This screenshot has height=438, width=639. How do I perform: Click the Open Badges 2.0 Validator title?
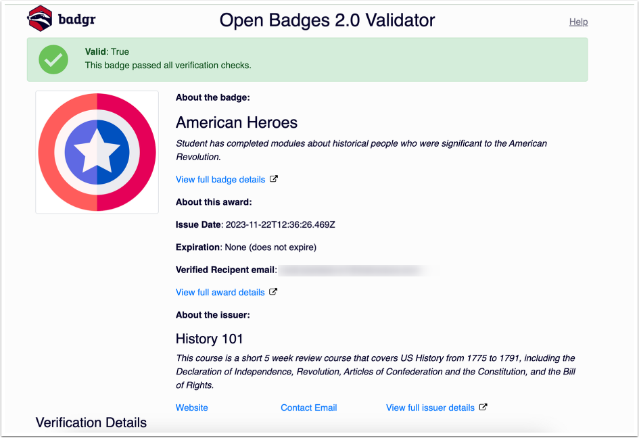tap(327, 20)
